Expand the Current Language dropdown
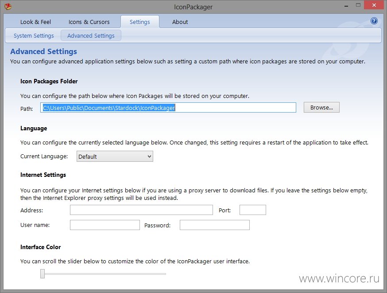Viewport: 387px width, 293px height. pyautogui.click(x=115, y=156)
